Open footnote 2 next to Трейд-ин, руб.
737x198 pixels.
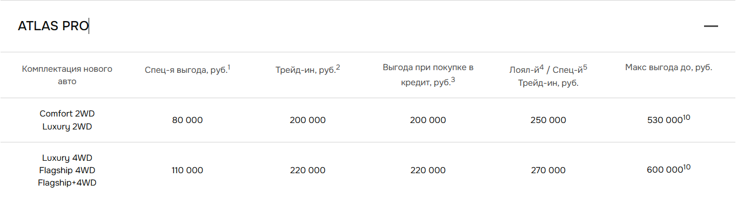tap(338, 67)
